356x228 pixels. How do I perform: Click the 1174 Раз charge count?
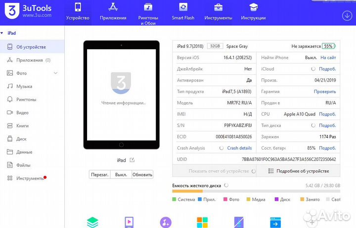tap(328, 137)
